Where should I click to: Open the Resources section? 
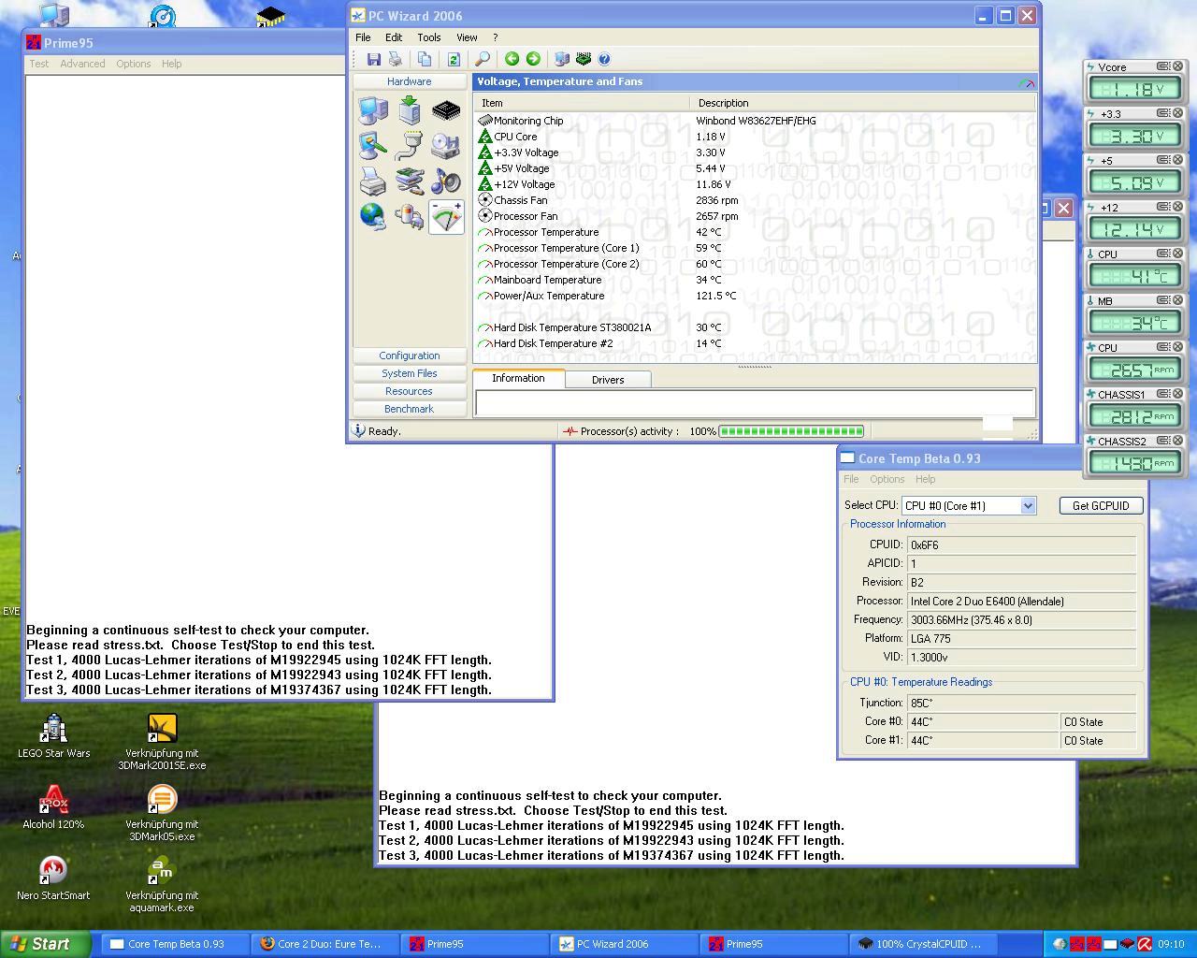coord(409,391)
